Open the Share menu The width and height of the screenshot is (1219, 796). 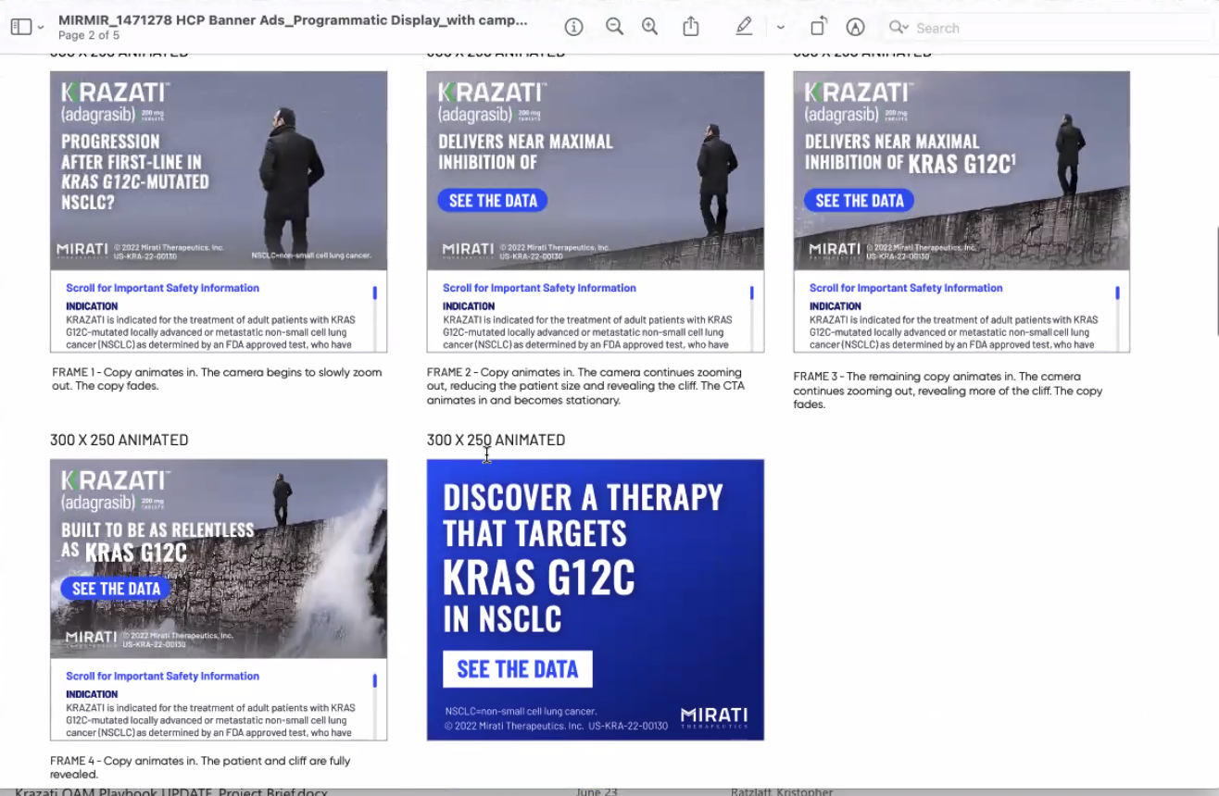click(x=691, y=28)
